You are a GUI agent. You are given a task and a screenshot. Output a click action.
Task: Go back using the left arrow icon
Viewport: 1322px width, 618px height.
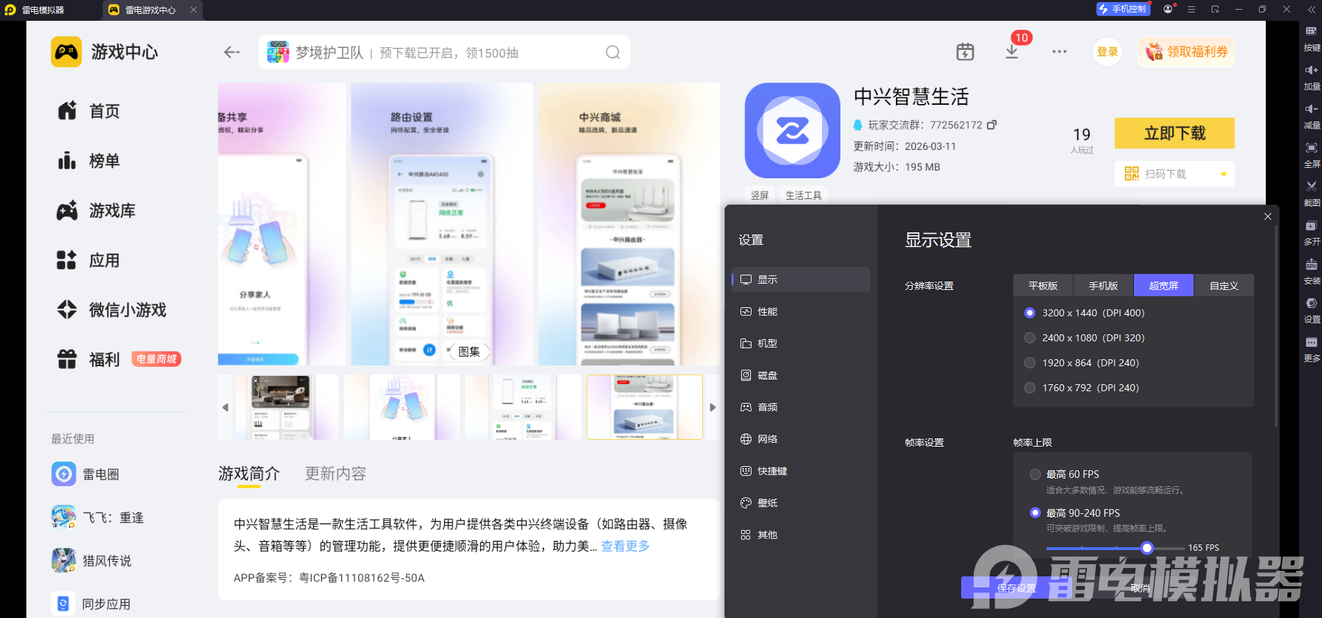(232, 52)
